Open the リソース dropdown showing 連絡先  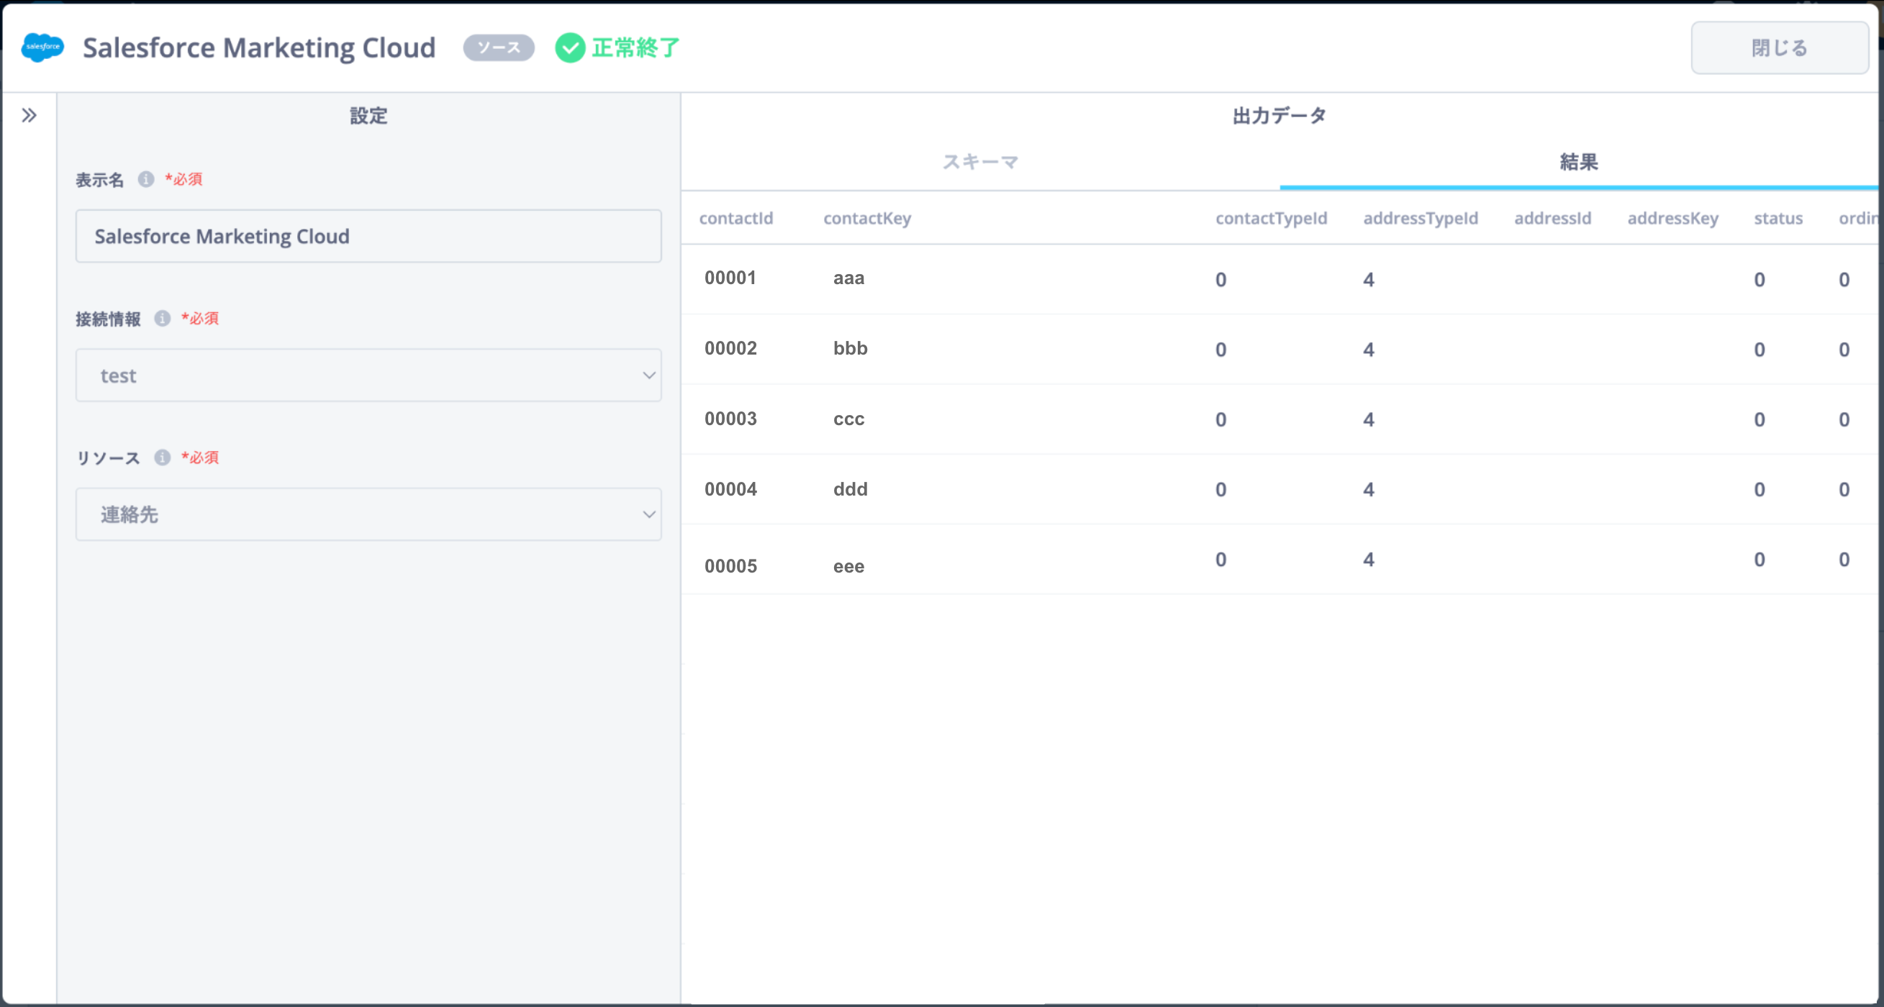coord(368,514)
